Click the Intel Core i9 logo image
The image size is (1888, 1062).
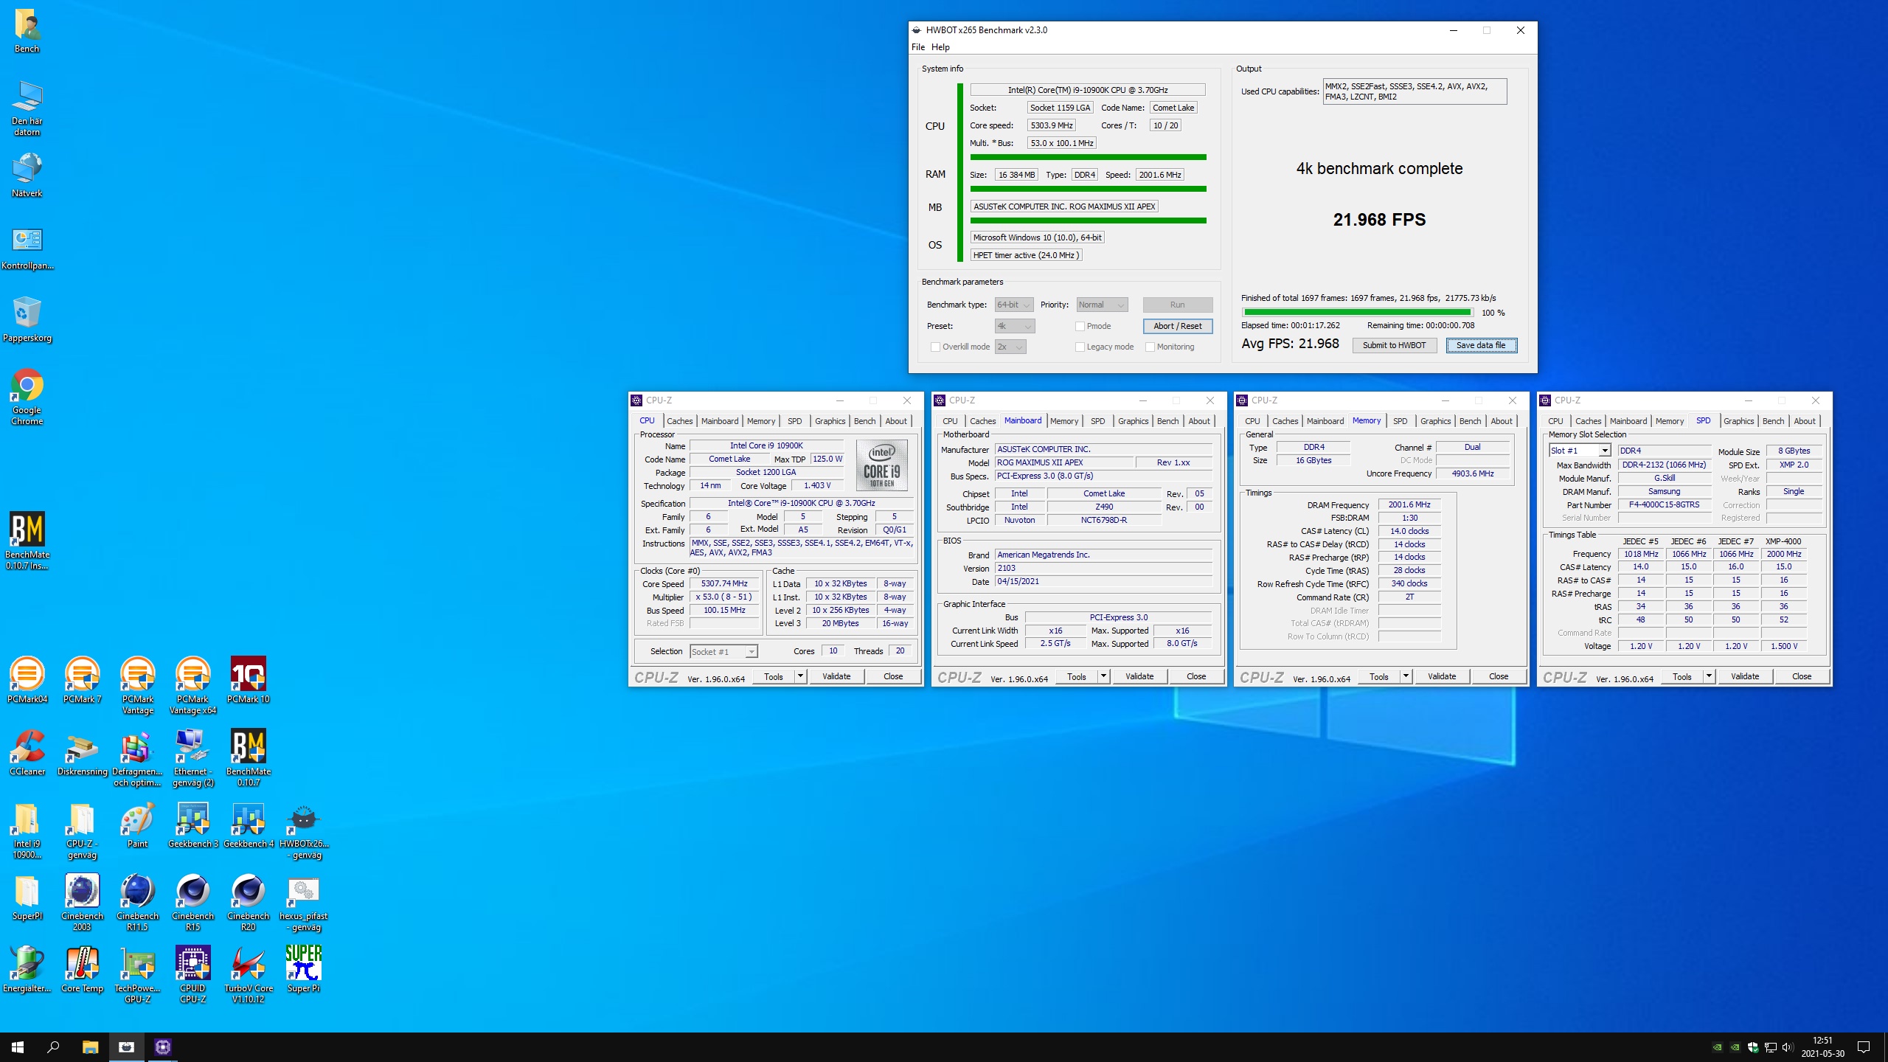(881, 465)
